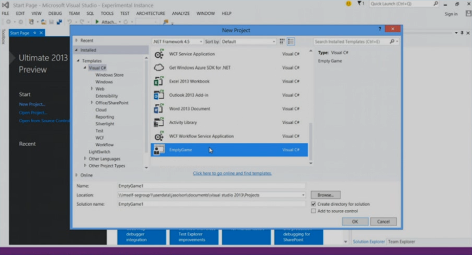The height and width of the screenshot is (255, 472).
Task: Toggle Create directory for solution checkbox
Action: [x=313, y=204]
